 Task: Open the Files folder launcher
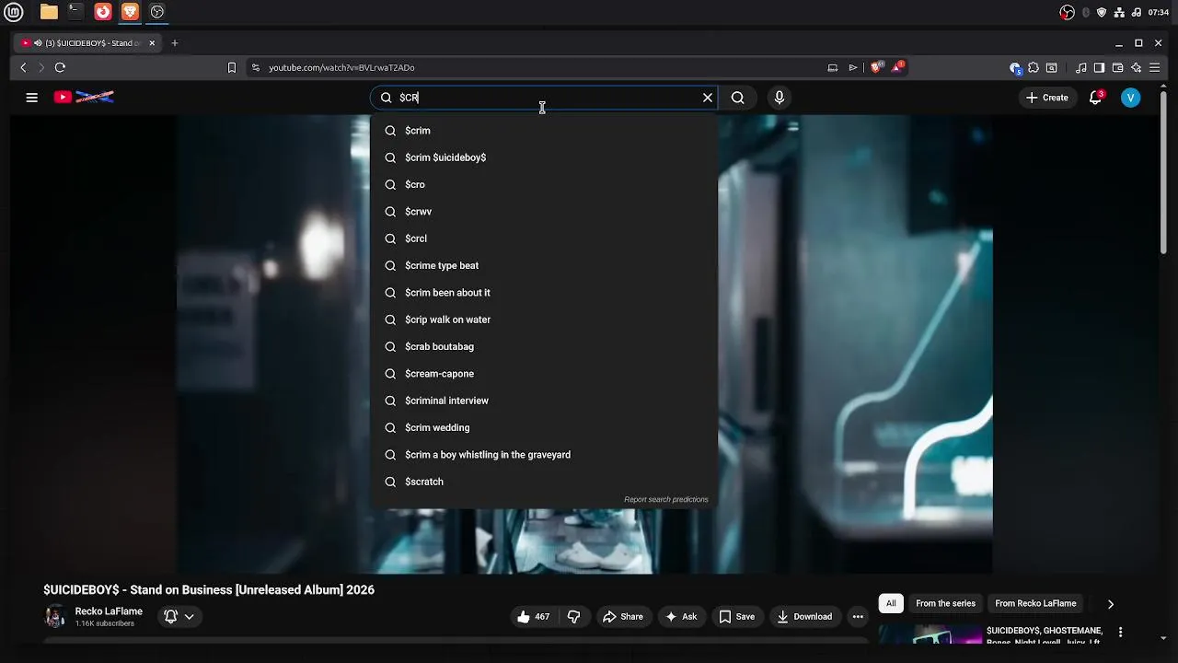point(49,12)
